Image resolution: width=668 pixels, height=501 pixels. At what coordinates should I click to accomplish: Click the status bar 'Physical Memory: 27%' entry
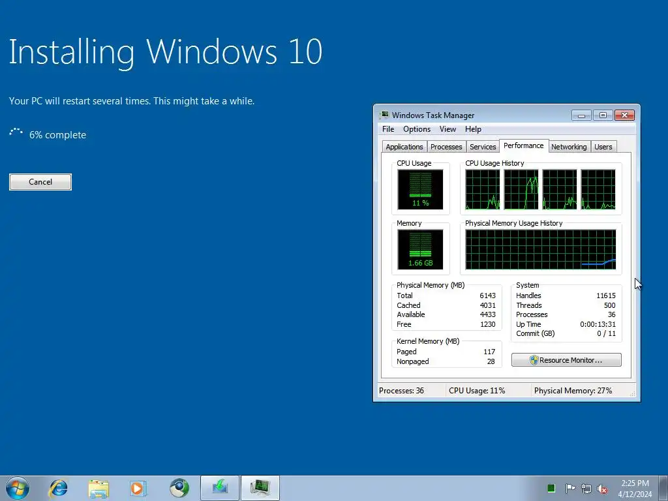pyautogui.click(x=573, y=391)
